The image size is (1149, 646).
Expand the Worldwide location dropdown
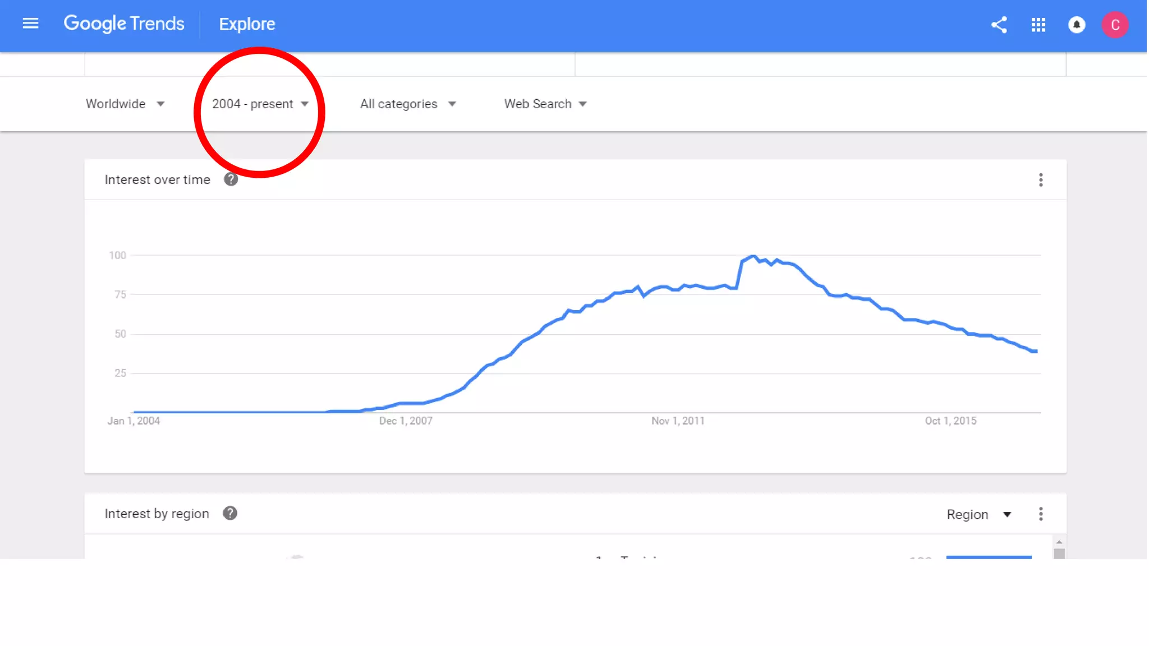(x=125, y=104)
